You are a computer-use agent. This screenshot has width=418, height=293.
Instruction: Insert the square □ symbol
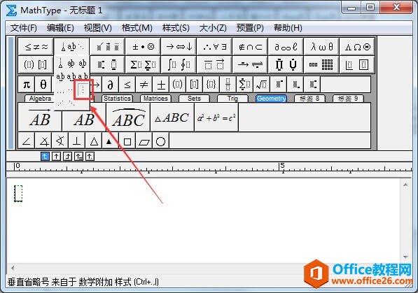point(127,141)
